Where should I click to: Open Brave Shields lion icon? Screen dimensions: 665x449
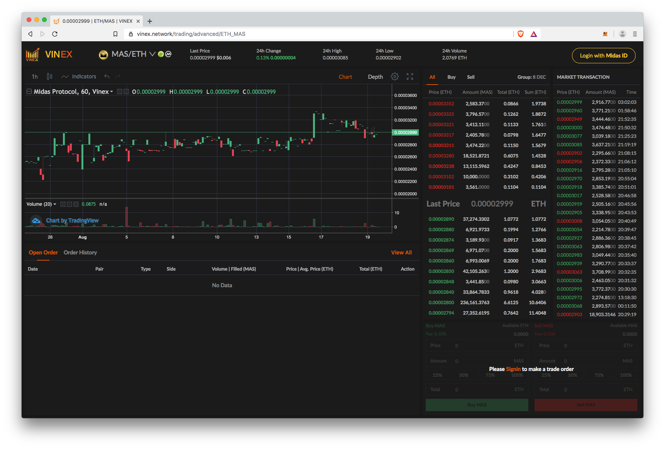[520, 34]
